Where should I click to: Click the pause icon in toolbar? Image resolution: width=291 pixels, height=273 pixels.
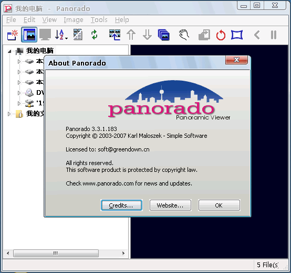(x=274, y=35)
